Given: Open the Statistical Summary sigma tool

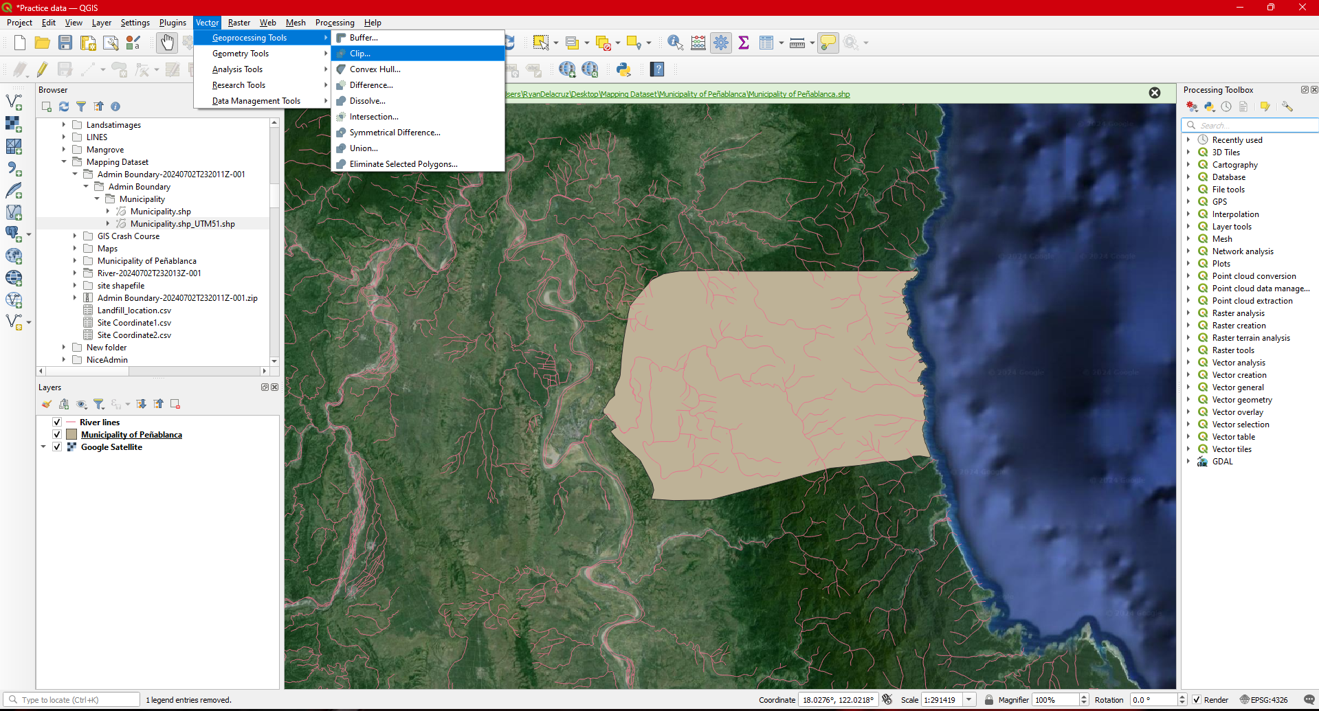Looking at the screenshot, I should (x=743, y=43).
